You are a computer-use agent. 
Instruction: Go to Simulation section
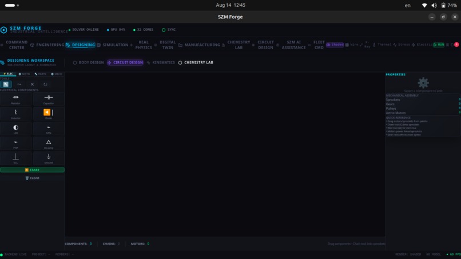113,45
